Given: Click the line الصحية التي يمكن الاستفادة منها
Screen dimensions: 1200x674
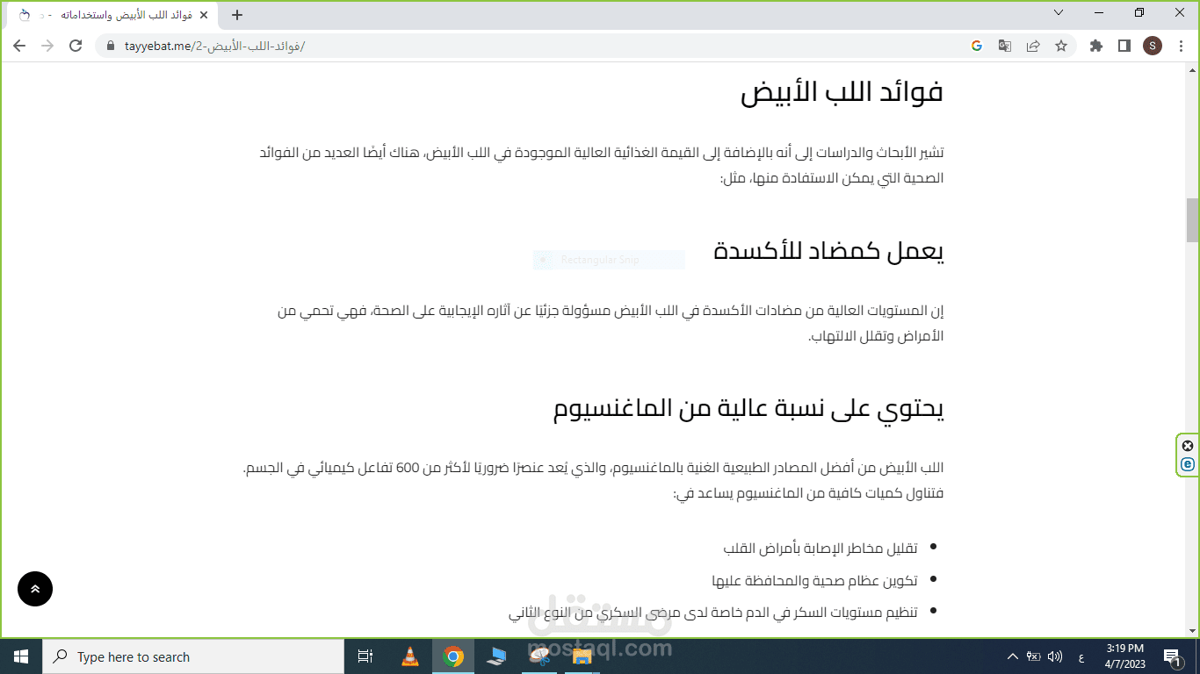Looking at the screenshot, I should pos(832,178).
